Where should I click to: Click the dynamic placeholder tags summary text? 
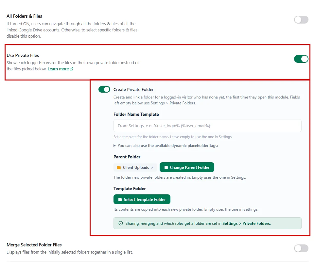(168, 146)
